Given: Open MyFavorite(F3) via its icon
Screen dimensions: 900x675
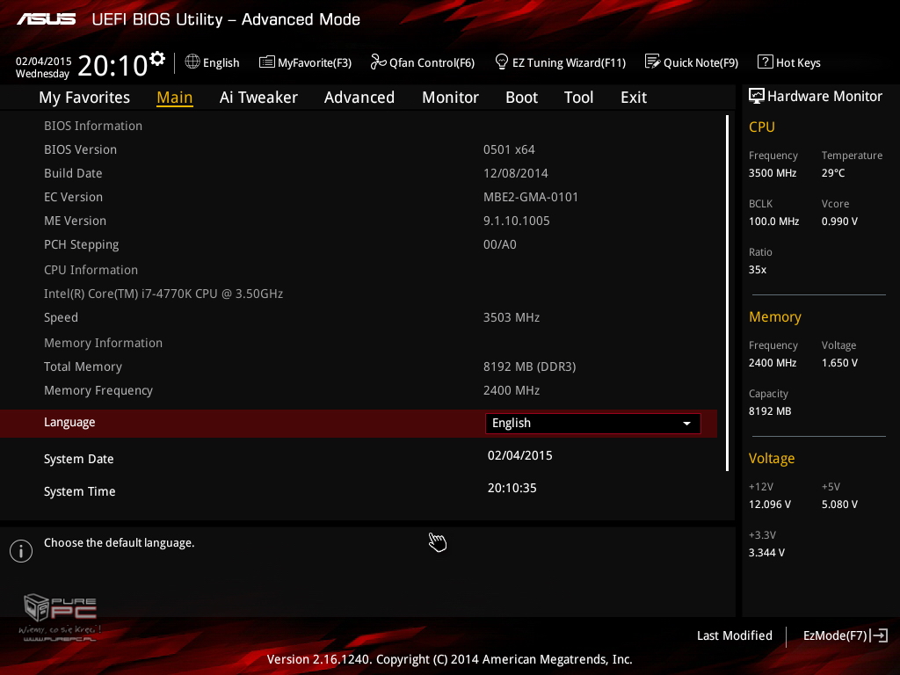Looking at the screenshot, I should pos(266,62).
